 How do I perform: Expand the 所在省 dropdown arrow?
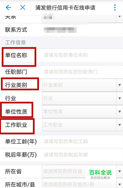pos(119,171)
